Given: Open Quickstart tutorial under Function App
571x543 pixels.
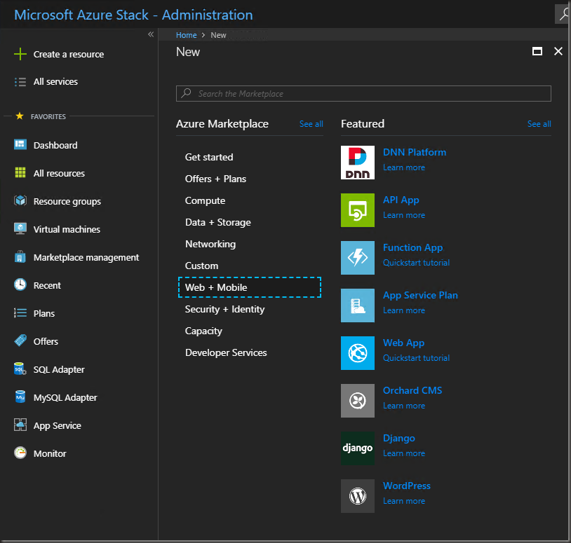Looking at the screenshot, I should (x=416, y=263).
